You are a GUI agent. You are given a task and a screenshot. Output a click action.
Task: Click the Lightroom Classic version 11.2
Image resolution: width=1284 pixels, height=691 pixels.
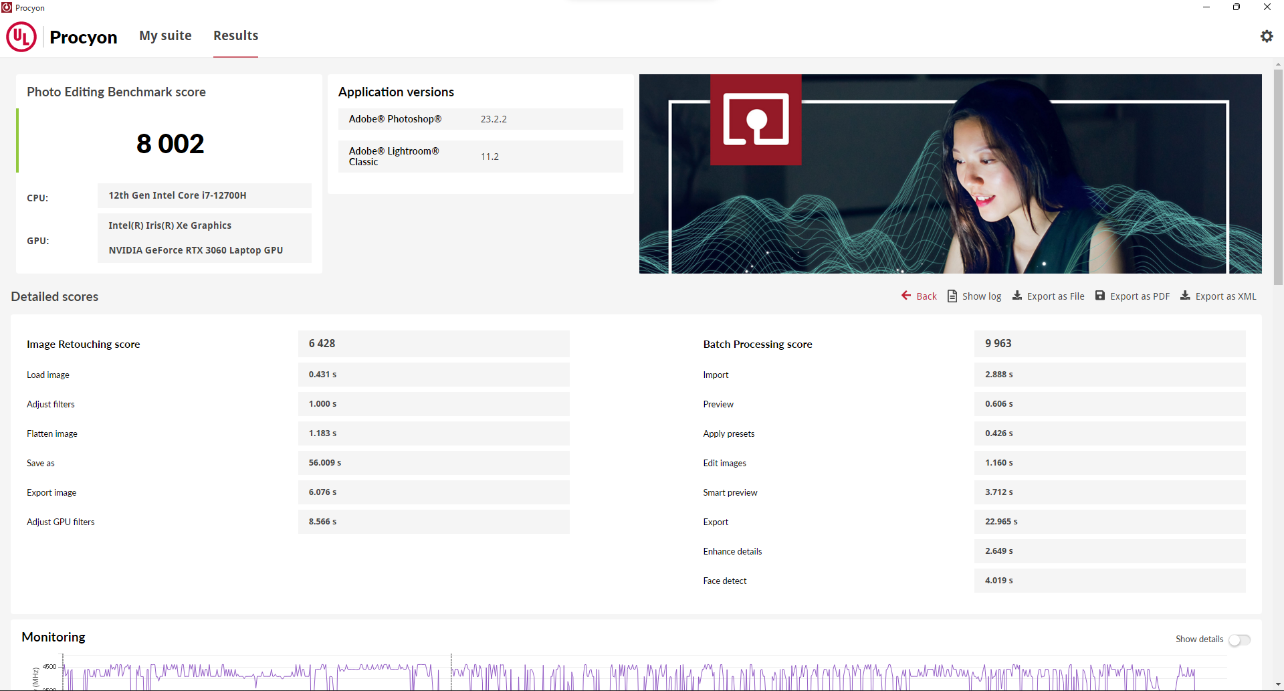(x=490, y=157)
